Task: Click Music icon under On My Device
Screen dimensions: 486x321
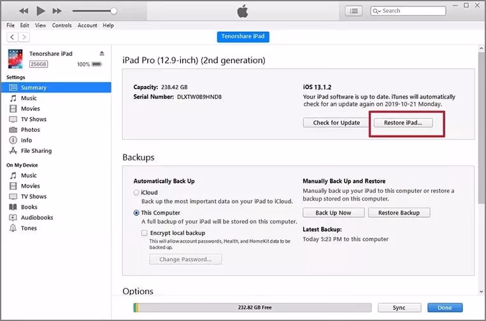Action: (x=13, y=175)
